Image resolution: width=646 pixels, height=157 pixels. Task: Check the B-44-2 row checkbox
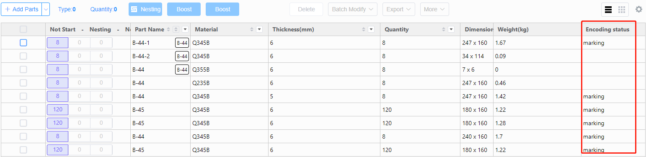(23, 56)
